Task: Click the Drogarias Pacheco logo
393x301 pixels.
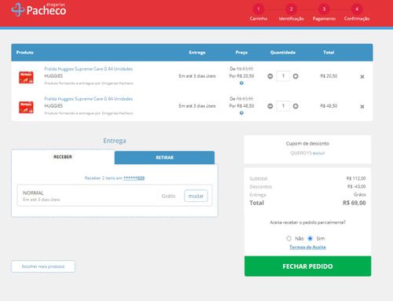Action: point(39,10)
